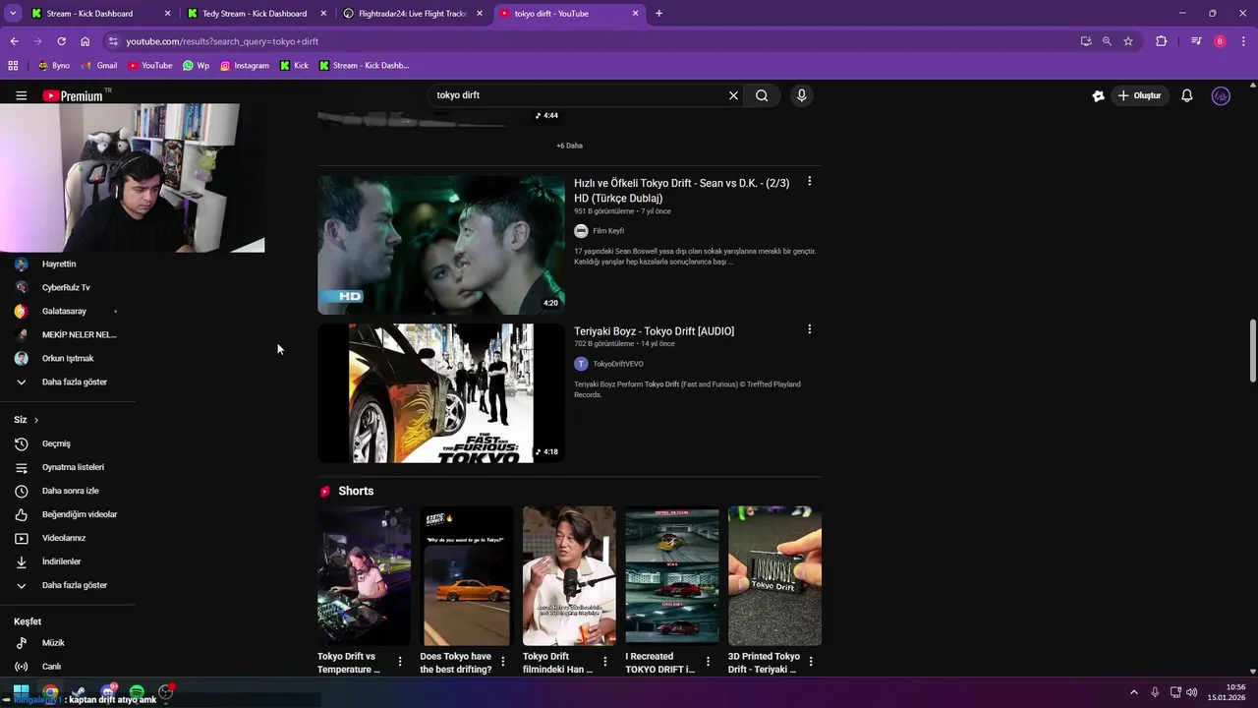The image size is (1258, 708).
Task: Click the install app icon in address bar
Action: pos(1086,41)
